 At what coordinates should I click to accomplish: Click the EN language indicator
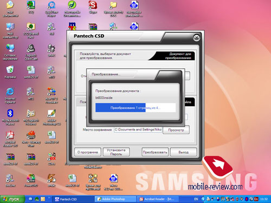(196, 199)
